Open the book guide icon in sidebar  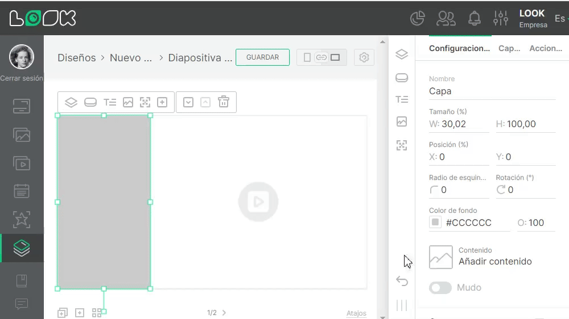point(22,280)
